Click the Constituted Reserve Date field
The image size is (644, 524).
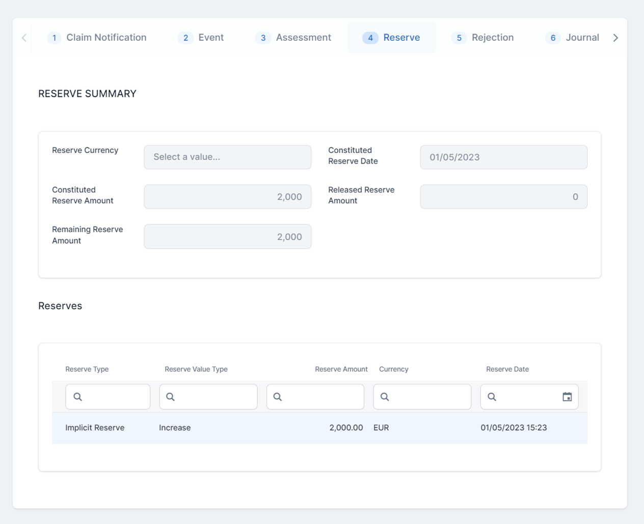[x=503, y=157]
